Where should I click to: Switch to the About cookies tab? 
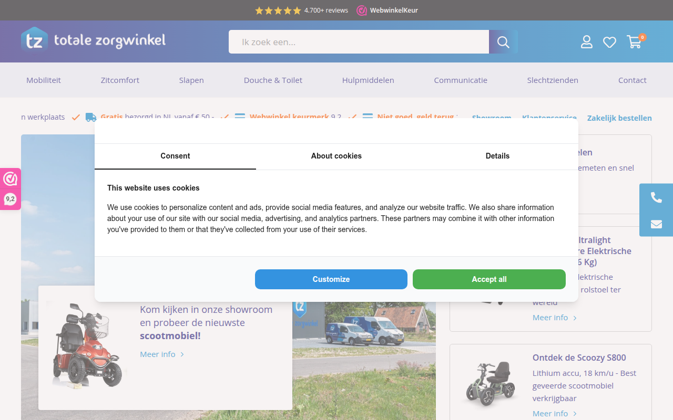click(x=336, y=156)
